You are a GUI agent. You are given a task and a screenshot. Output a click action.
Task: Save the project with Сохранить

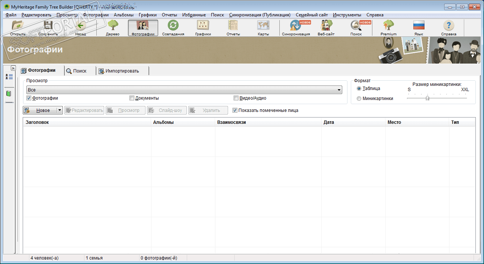point(48,28)
